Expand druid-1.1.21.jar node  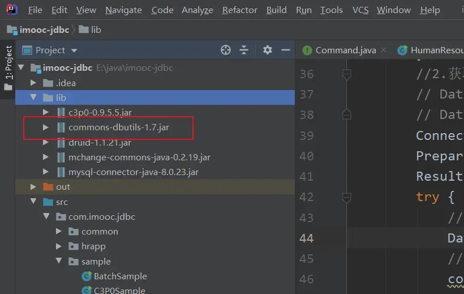point(46,143)
